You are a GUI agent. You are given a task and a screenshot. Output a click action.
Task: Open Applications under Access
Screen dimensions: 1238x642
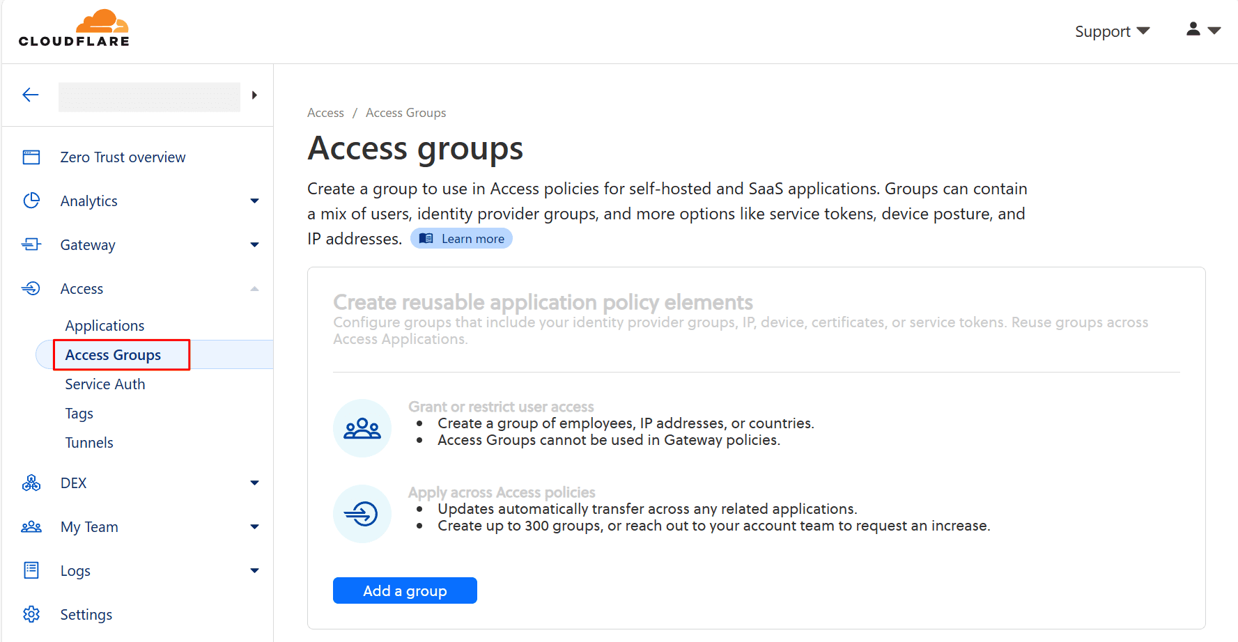[x=105, y=326]
